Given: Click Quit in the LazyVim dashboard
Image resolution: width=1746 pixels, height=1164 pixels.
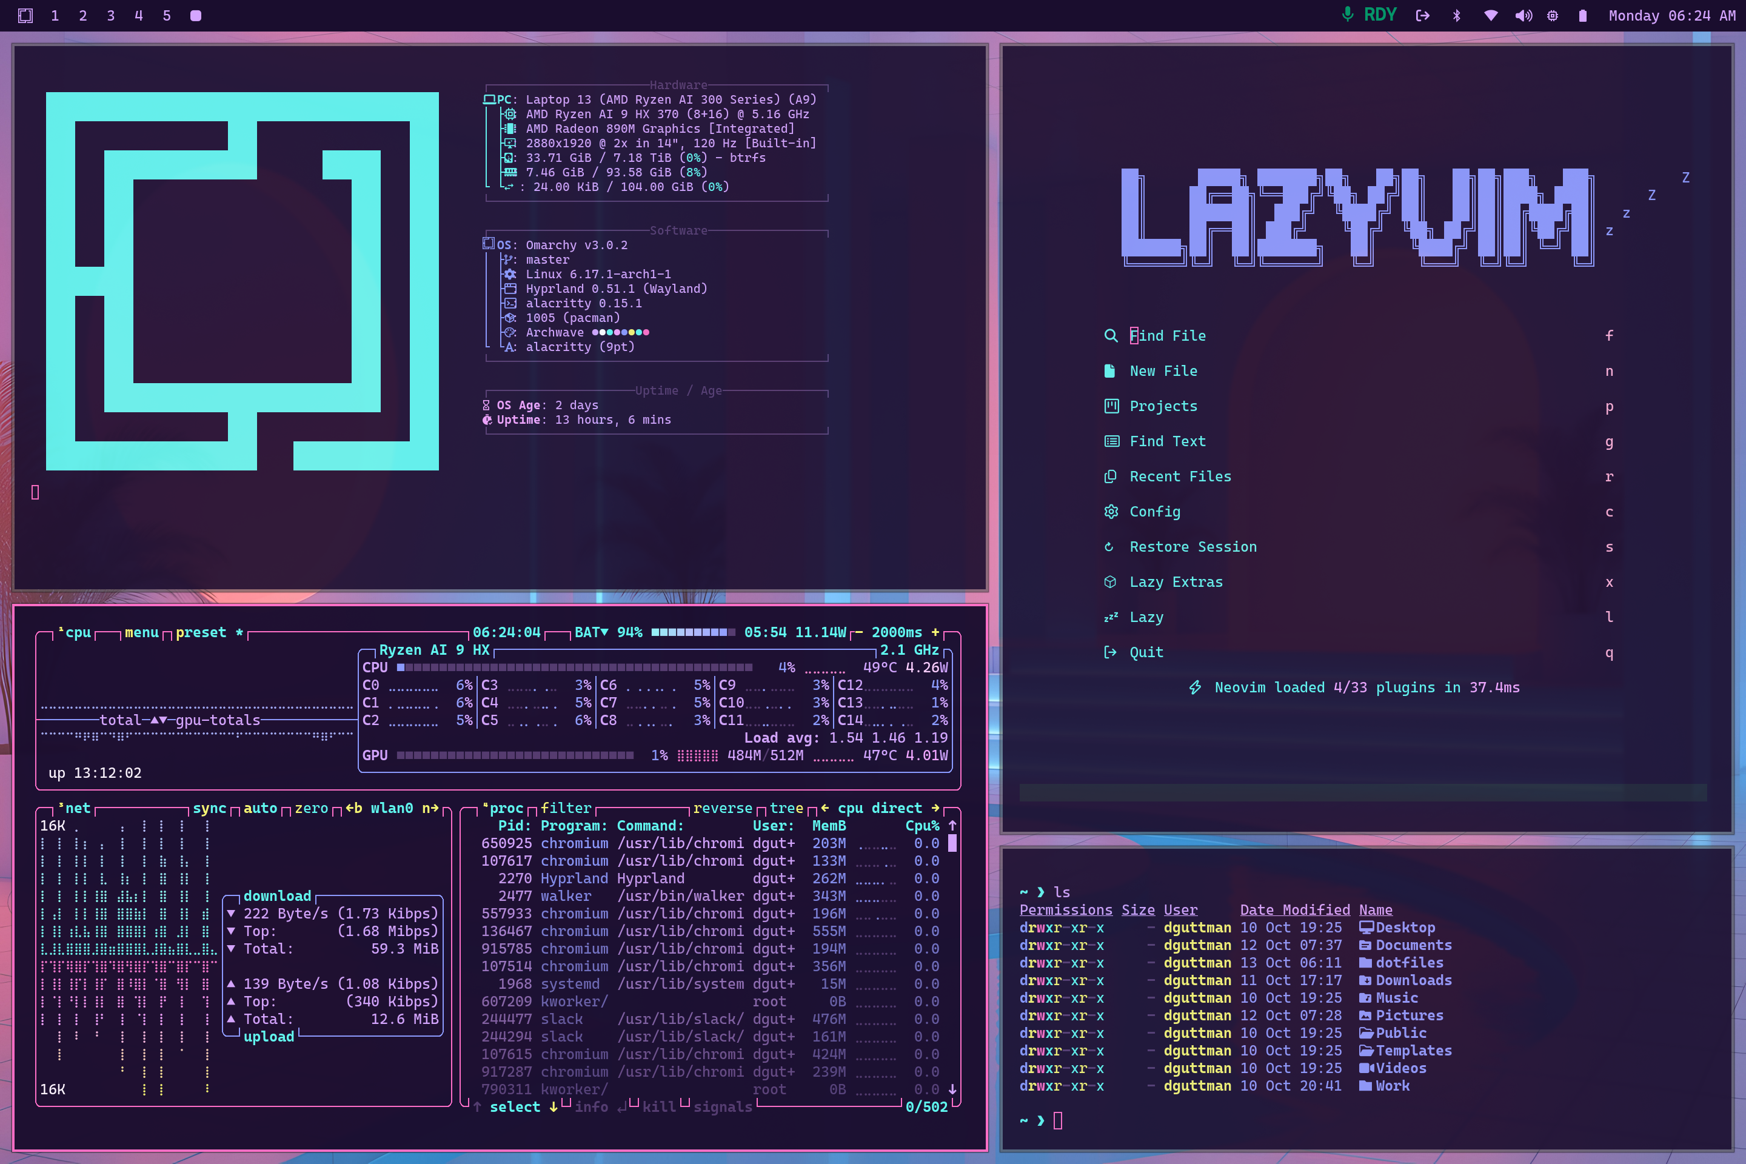Looking at the screenshot, I should point(1146,652).
